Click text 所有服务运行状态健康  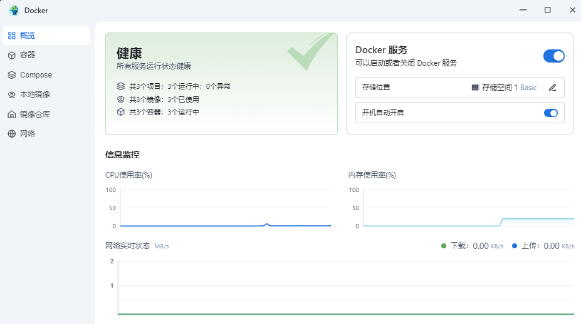click(x=154, y=66)
